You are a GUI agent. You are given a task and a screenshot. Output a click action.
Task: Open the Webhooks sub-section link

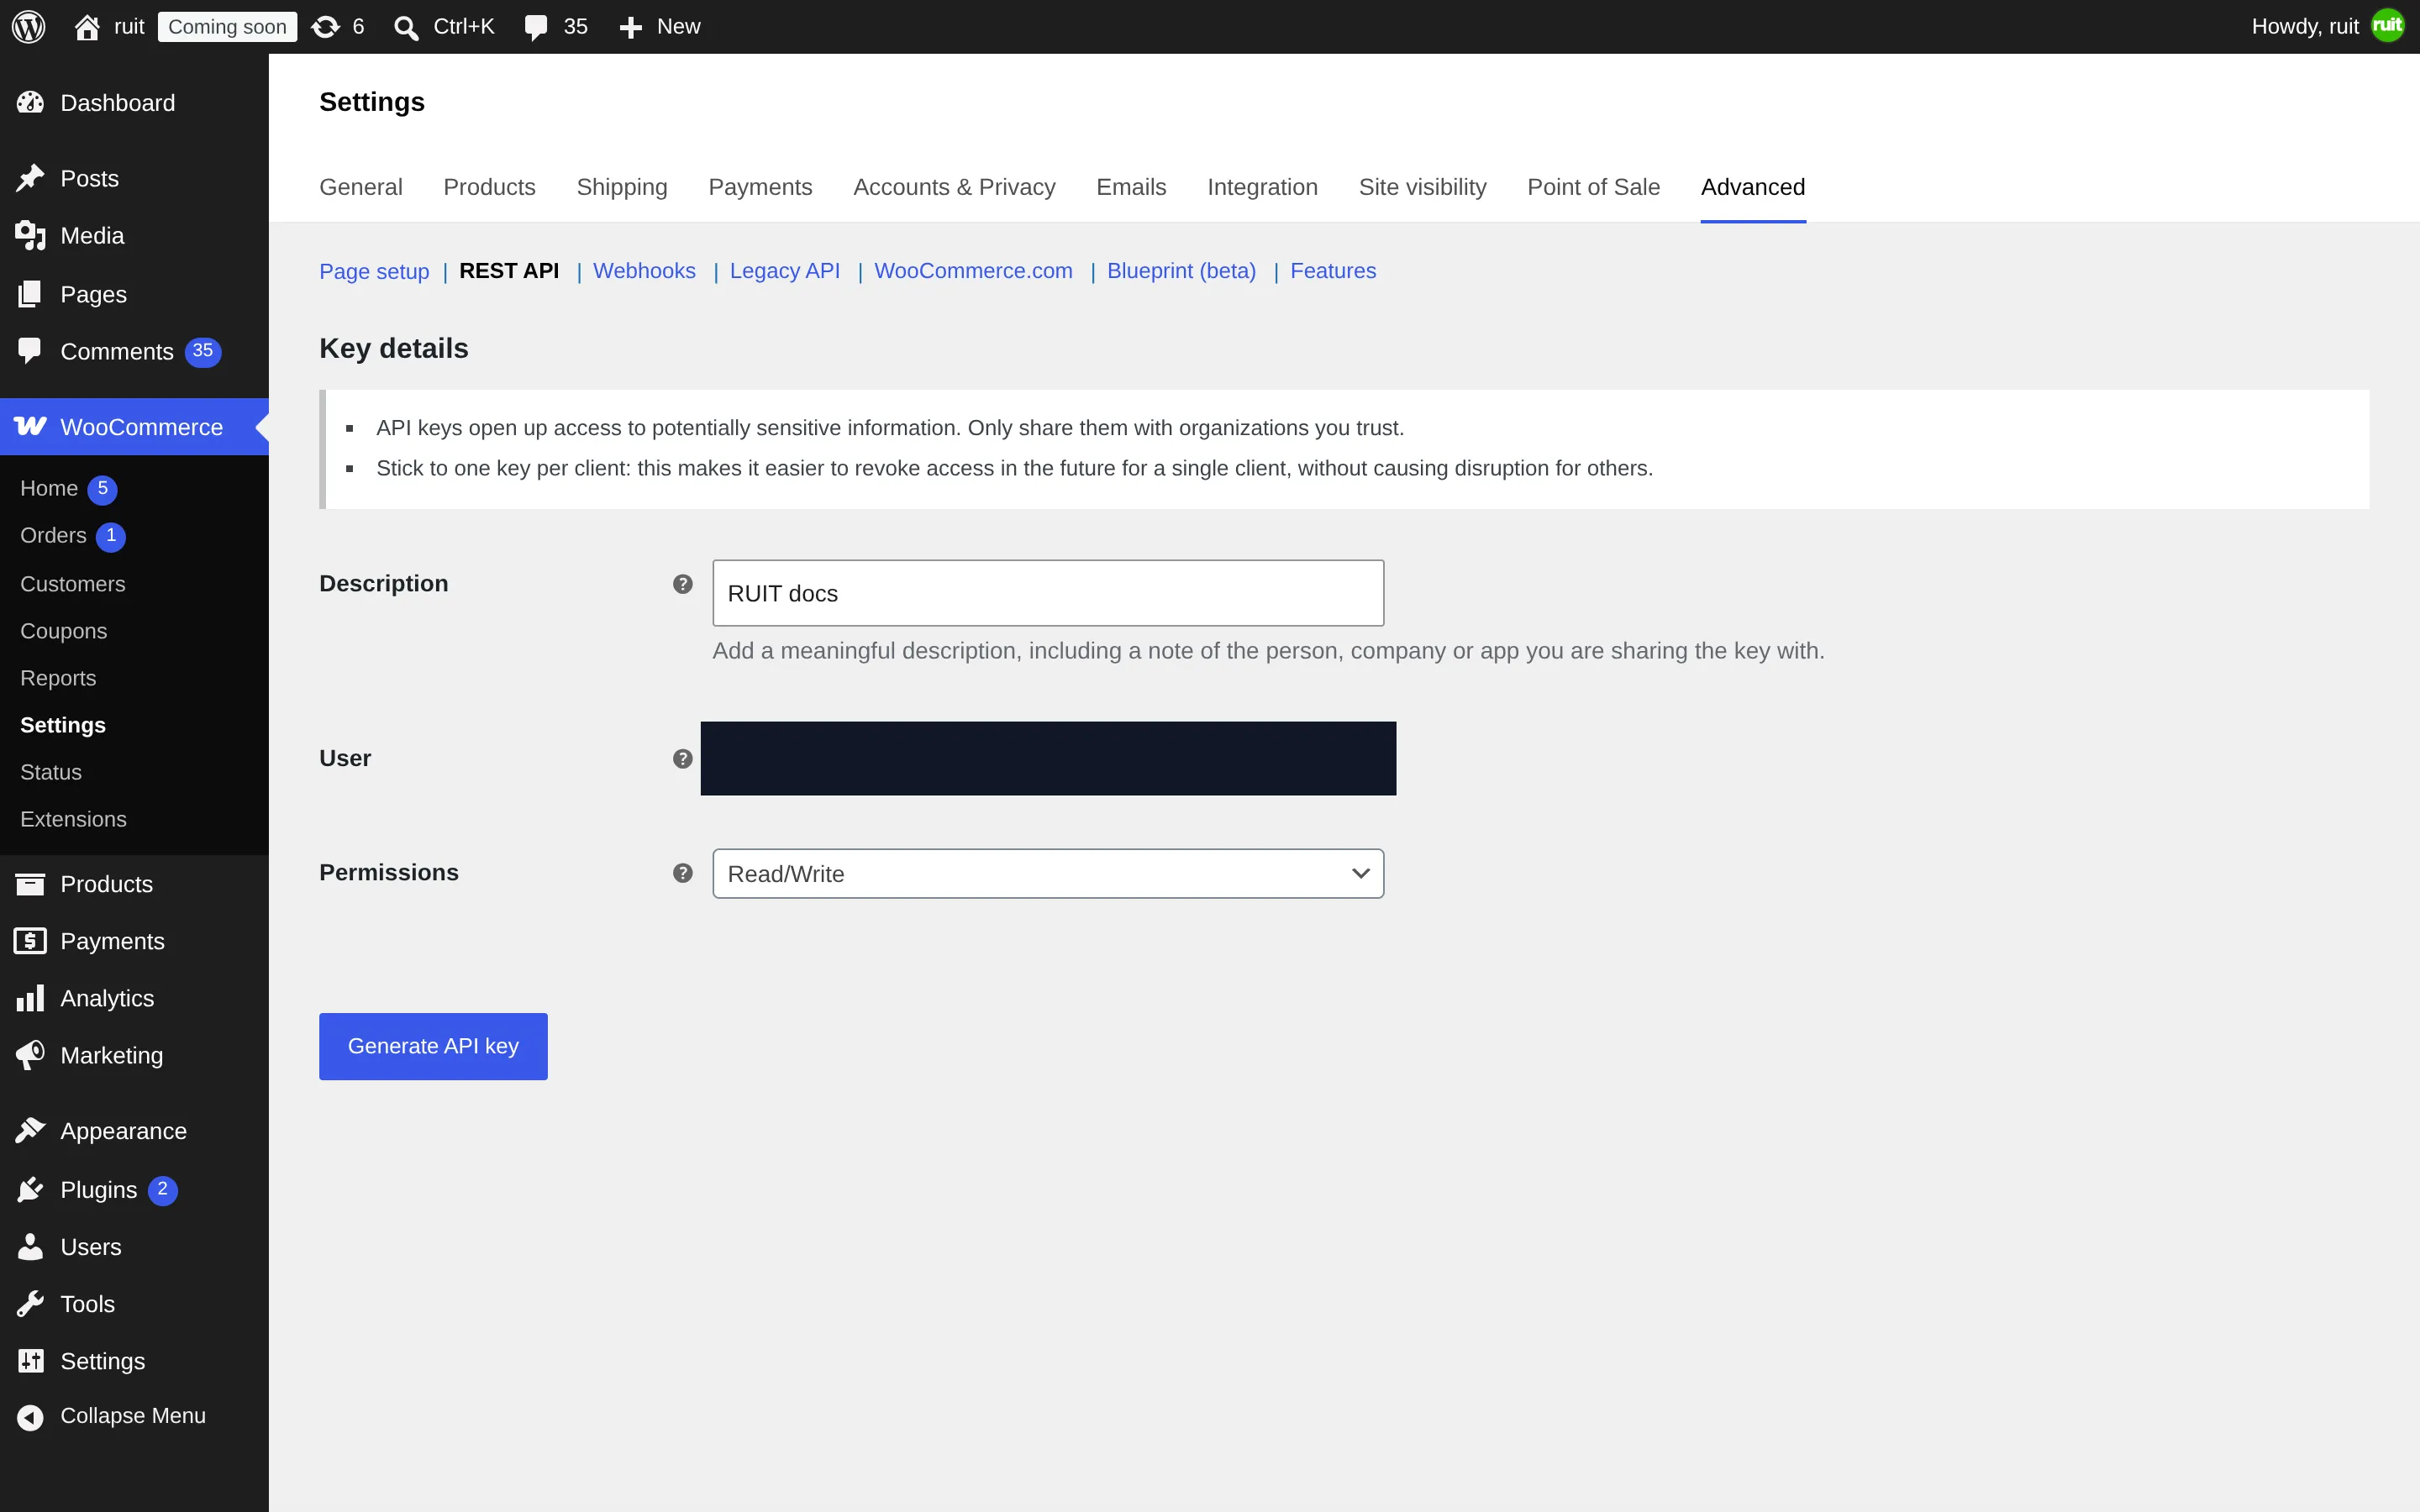(644, 271)
